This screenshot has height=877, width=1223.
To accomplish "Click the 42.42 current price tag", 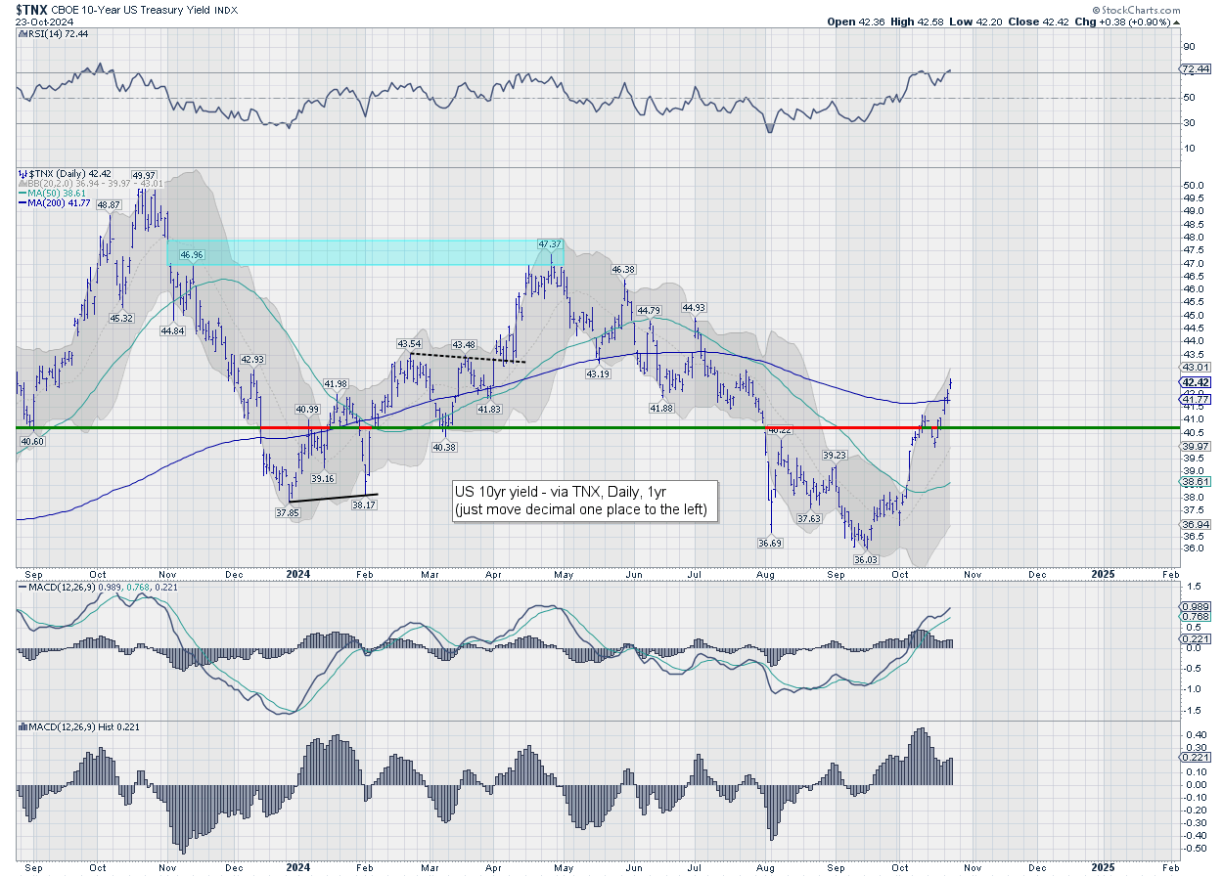I will pos(1197,382).
